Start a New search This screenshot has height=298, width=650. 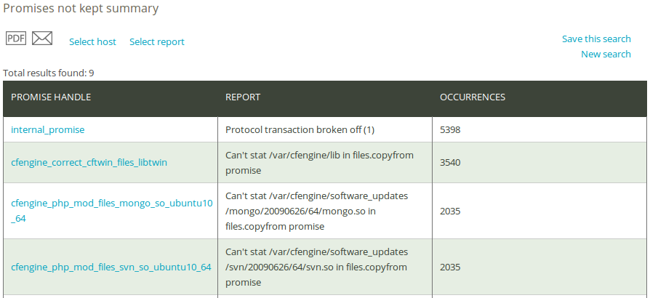(x=606, y=54)
